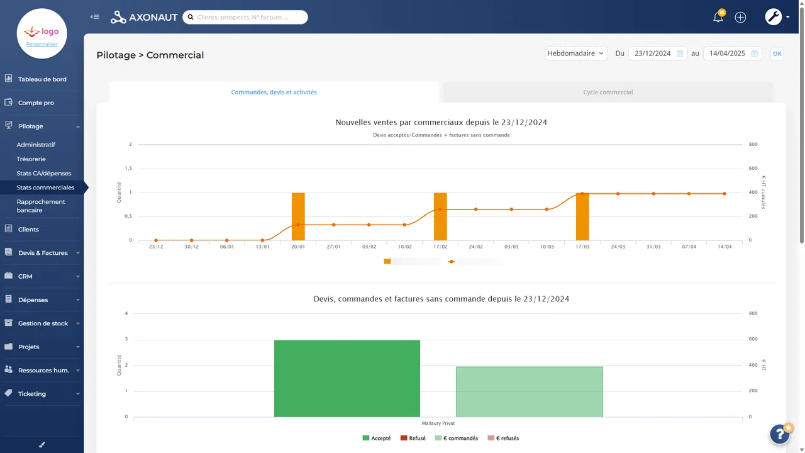Viewport: 805px width, 453px height.
Task: Expand the Ressources hum. submenu arrow
Action: coord(78,371)
